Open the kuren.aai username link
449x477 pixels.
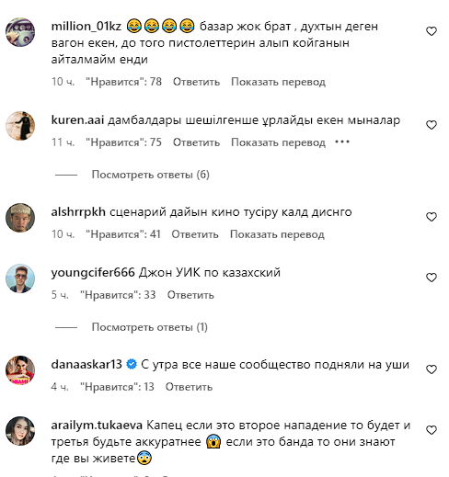coord(77,119)
